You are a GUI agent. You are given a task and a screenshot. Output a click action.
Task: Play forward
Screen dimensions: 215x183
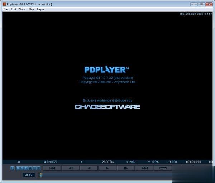pyautogui.click(x=107, y=168)
